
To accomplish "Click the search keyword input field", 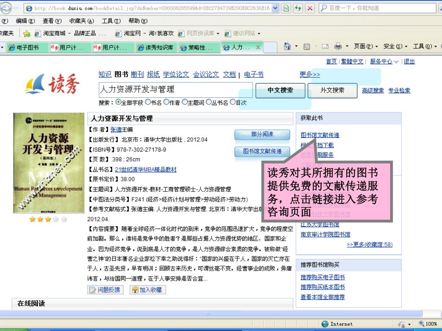I will [x=176, y=90].
